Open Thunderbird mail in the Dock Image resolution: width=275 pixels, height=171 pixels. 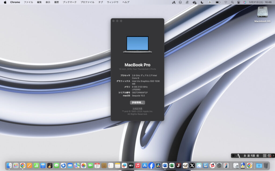[x=63, y=165]
